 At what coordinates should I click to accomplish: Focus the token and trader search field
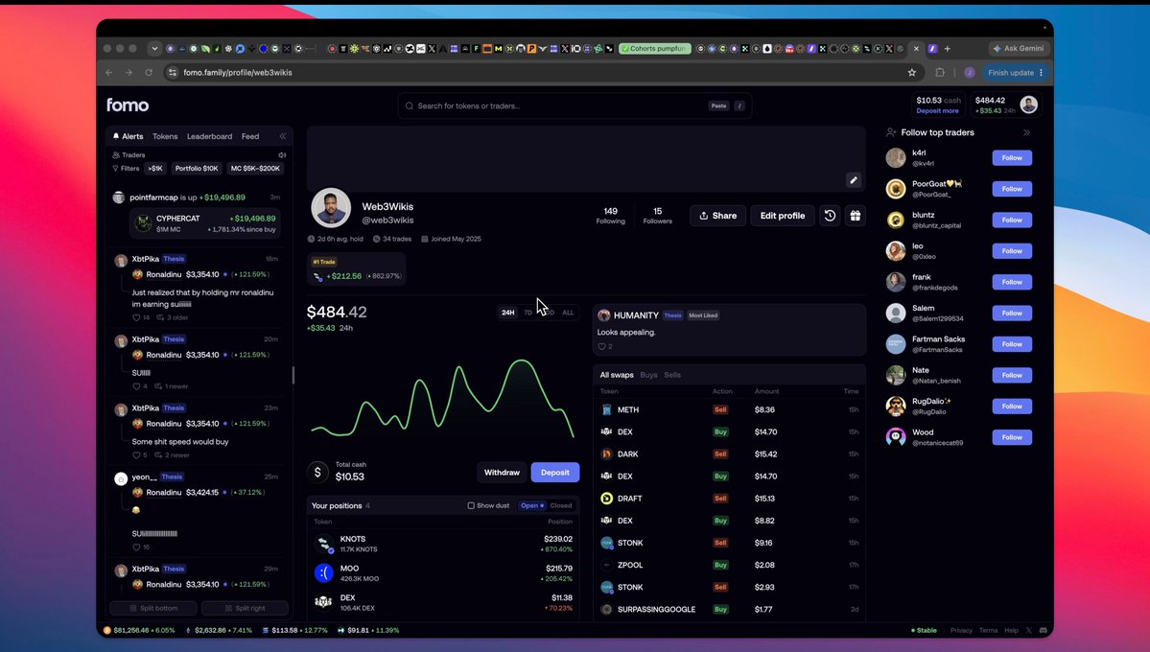(575, 105)
